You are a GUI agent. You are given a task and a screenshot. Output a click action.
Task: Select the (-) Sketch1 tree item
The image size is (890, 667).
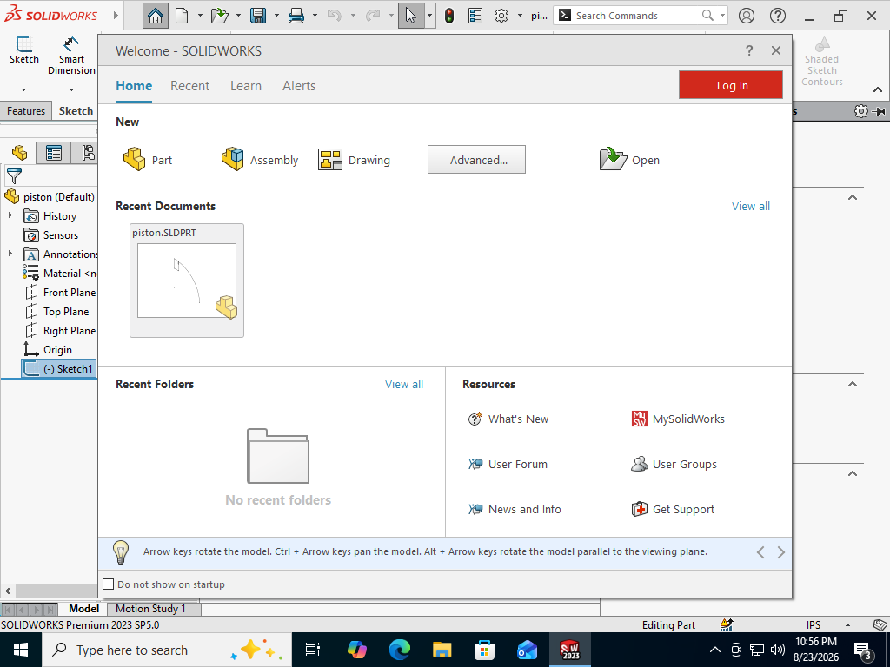(x=59, y=368)
